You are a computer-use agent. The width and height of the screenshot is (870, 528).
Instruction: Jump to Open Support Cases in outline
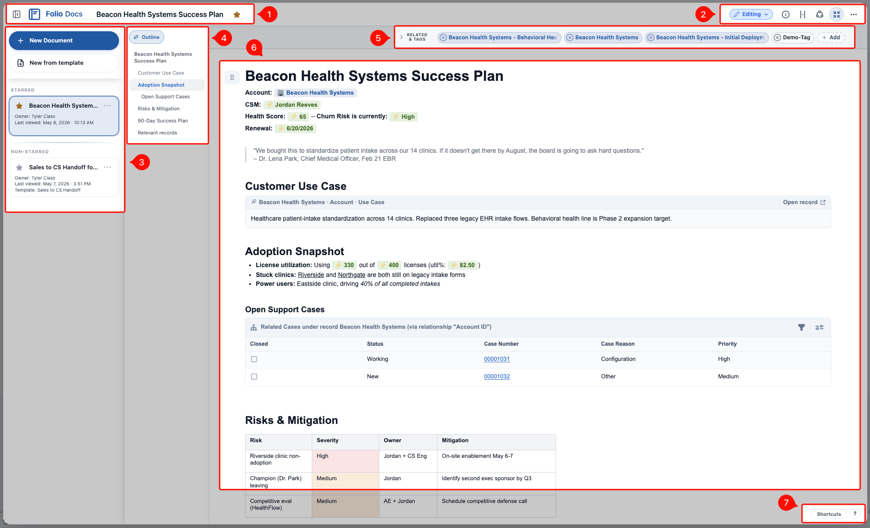[x=166, y=96]
